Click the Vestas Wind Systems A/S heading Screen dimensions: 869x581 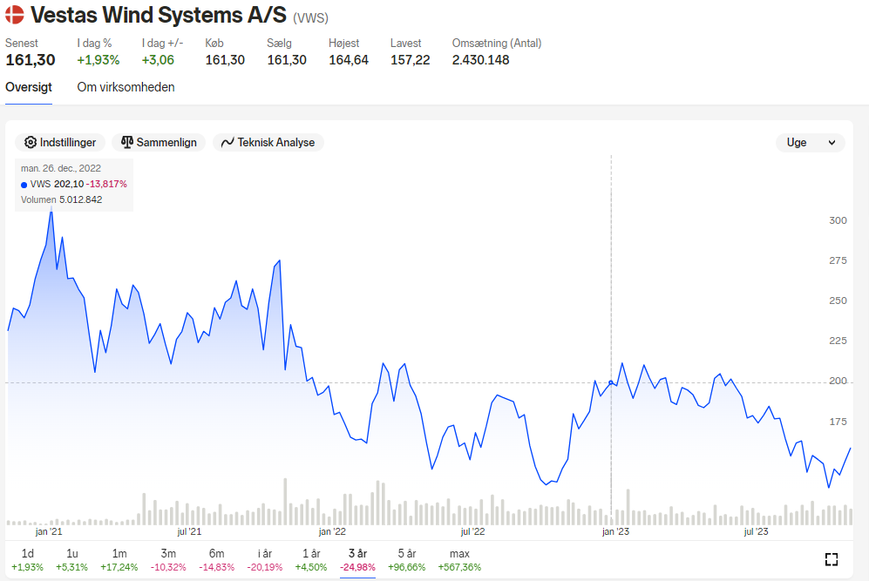click(x=159, y=15)
